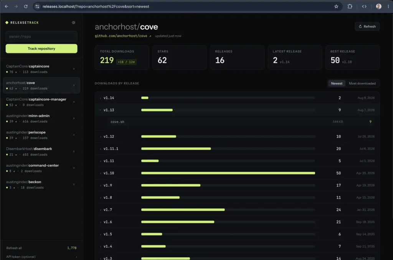Image resolution: width=393 pixels, height=260 pixels.
Task: Remove DisembarkHost/disembark from tracked list
Action: point(74,151)
